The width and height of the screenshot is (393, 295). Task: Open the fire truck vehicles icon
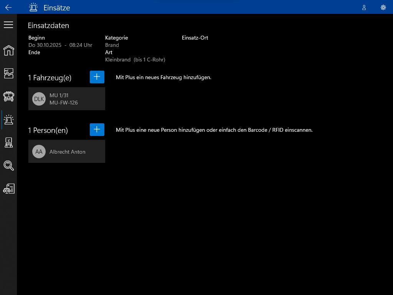point(8,96)
